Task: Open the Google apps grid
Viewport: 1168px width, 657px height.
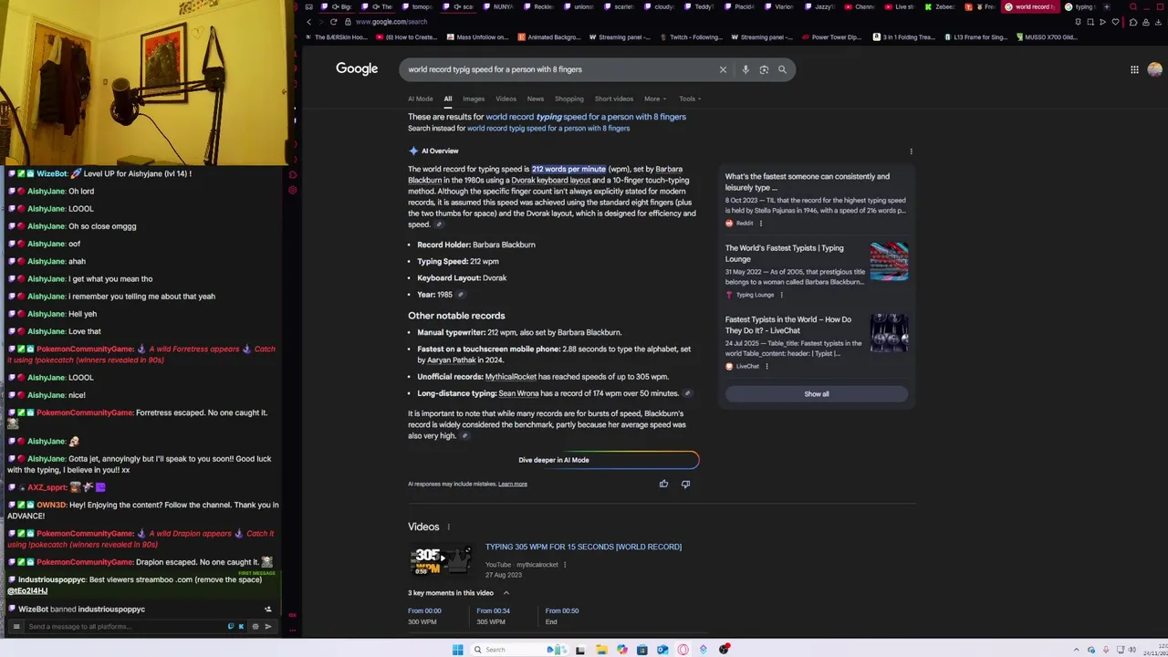Action: click(x=1134, y=69)
